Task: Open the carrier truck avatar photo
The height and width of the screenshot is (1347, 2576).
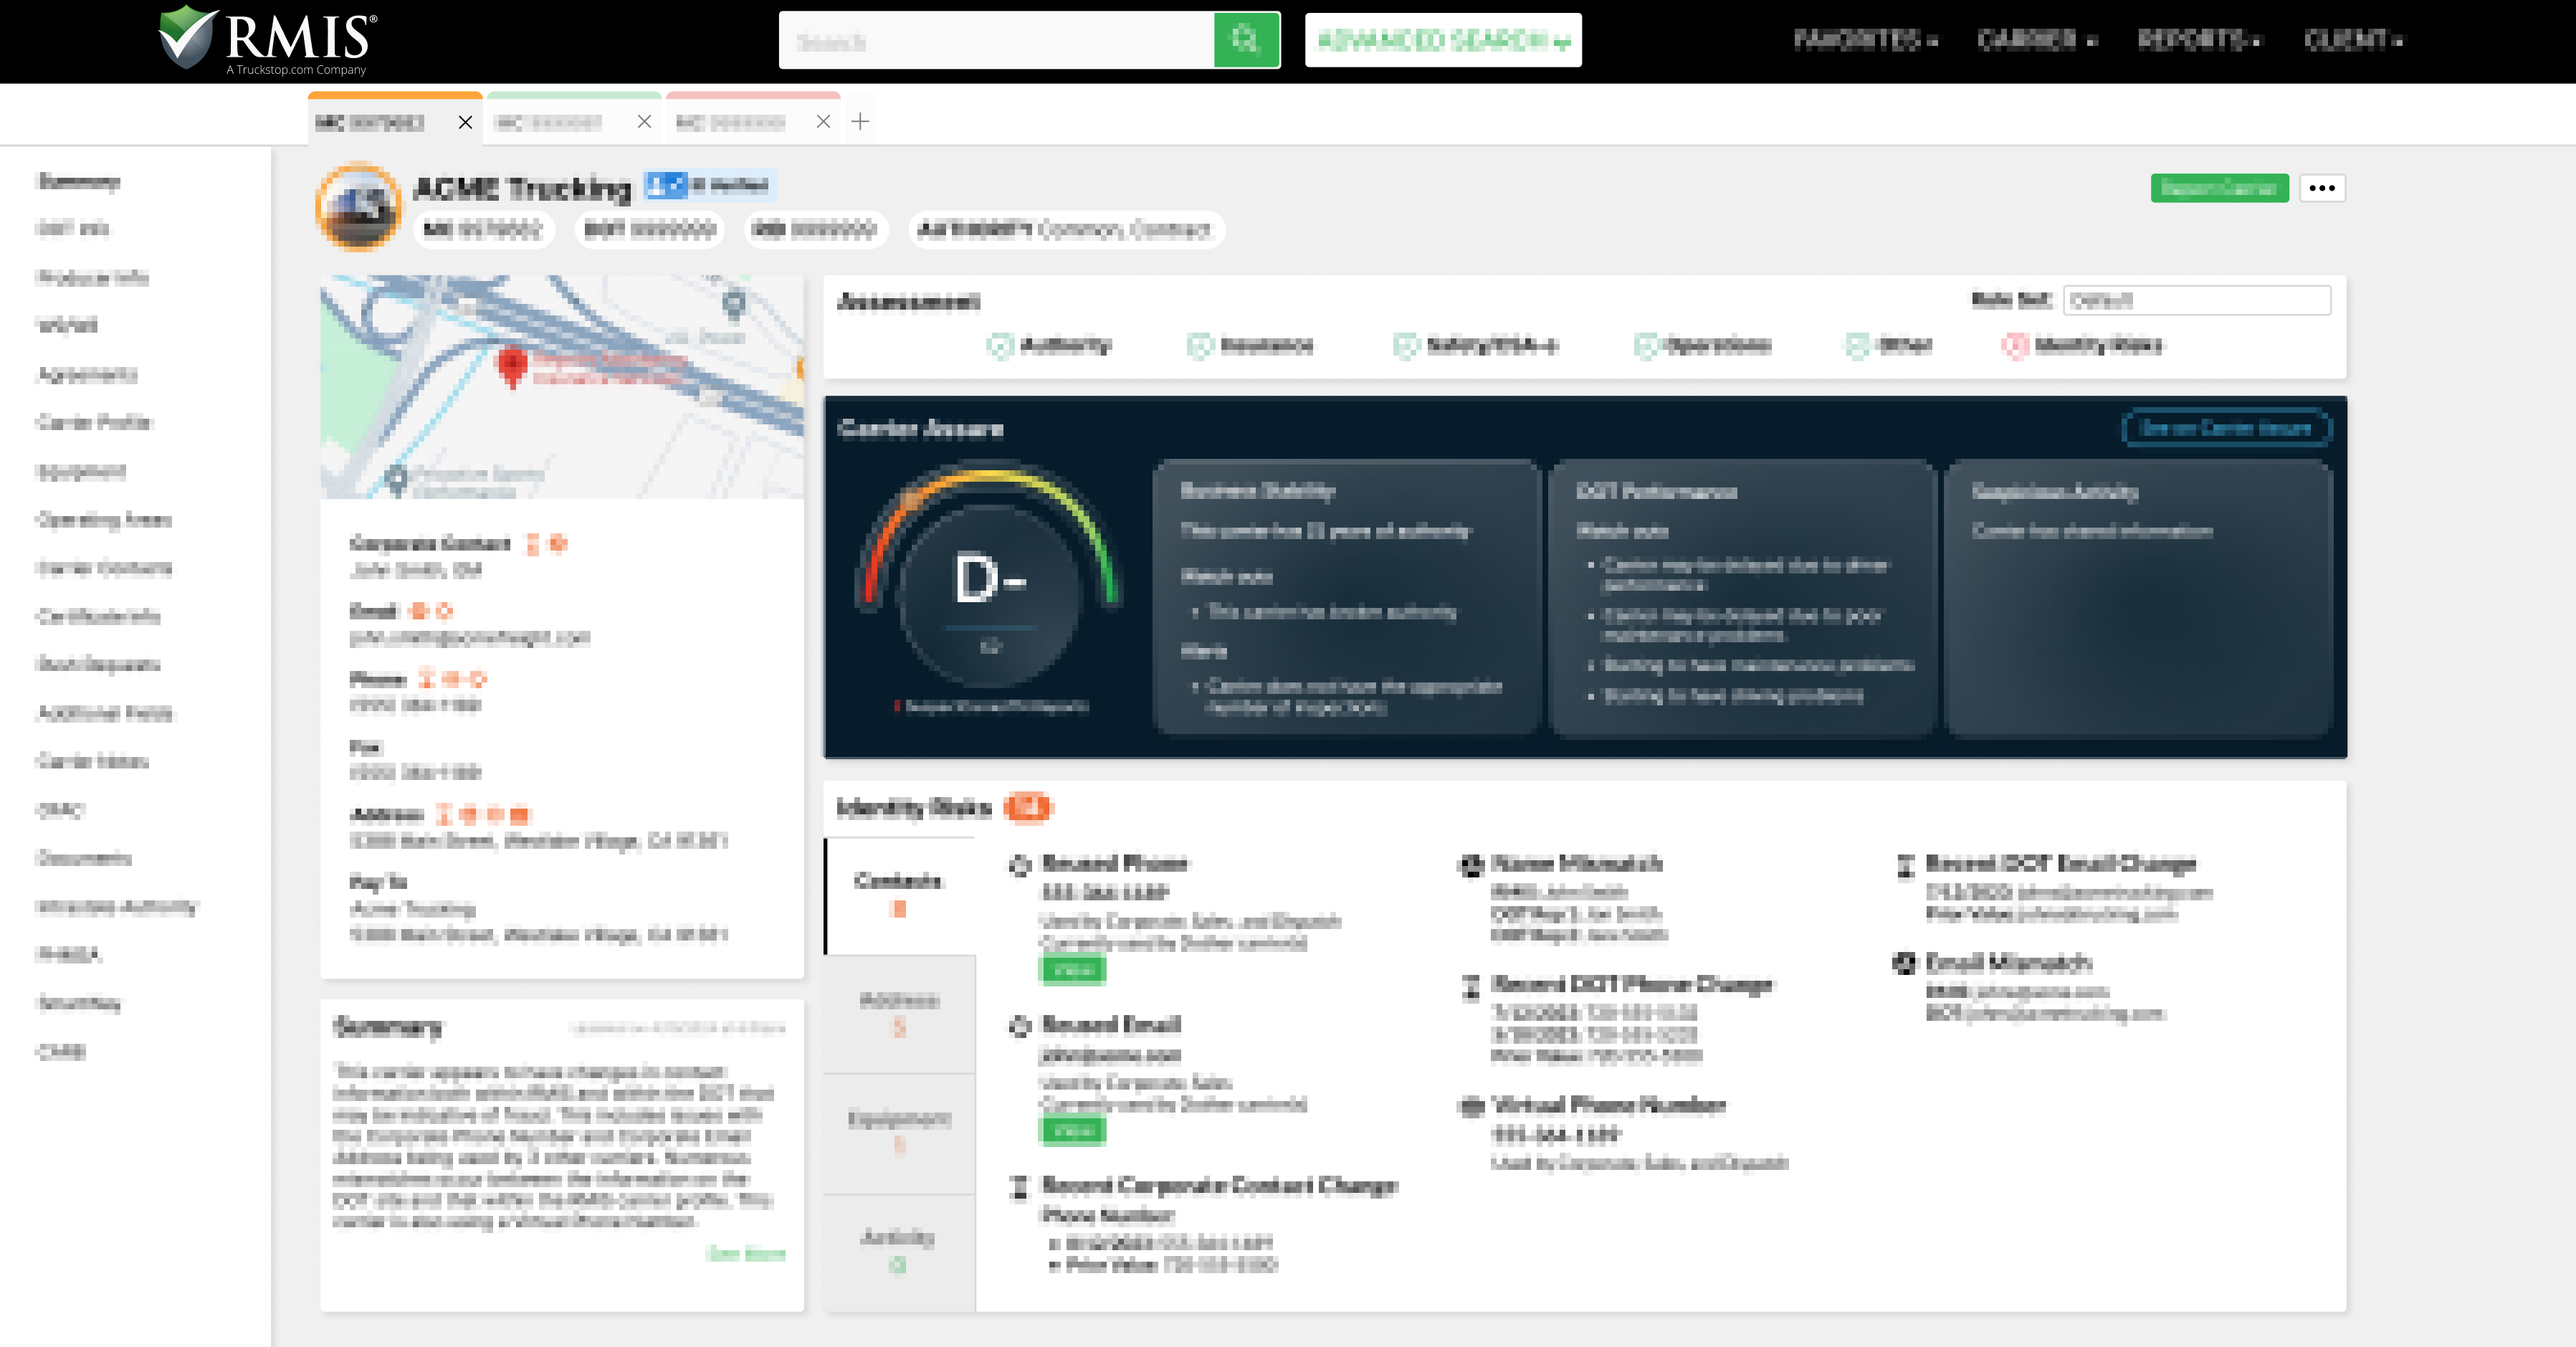Action: click(359, 206)
